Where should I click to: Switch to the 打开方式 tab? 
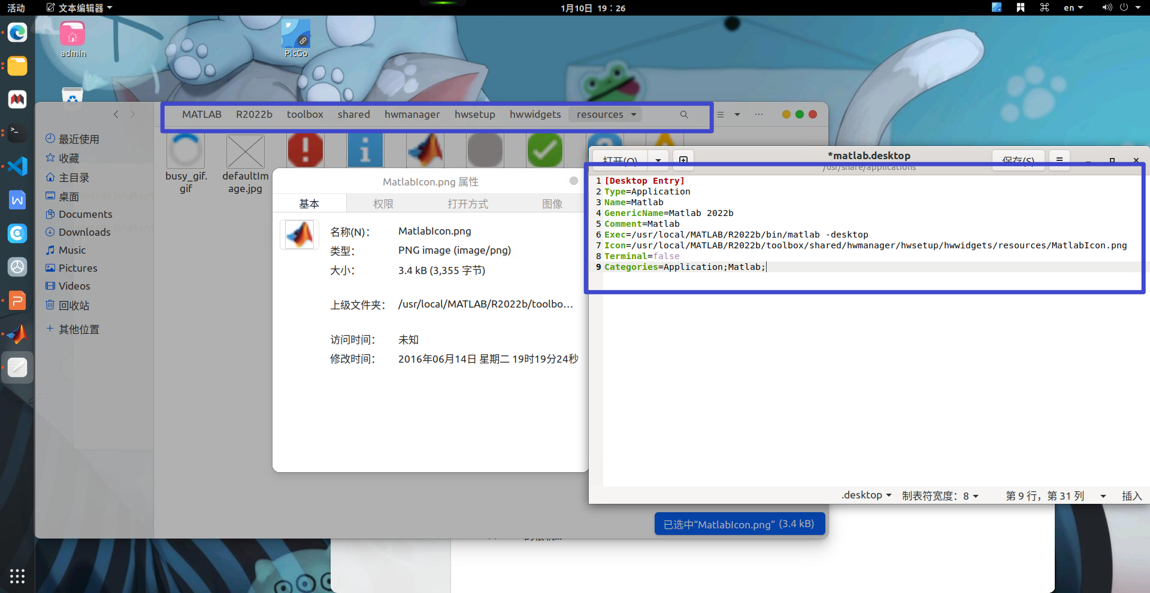[x=467, y=204]
